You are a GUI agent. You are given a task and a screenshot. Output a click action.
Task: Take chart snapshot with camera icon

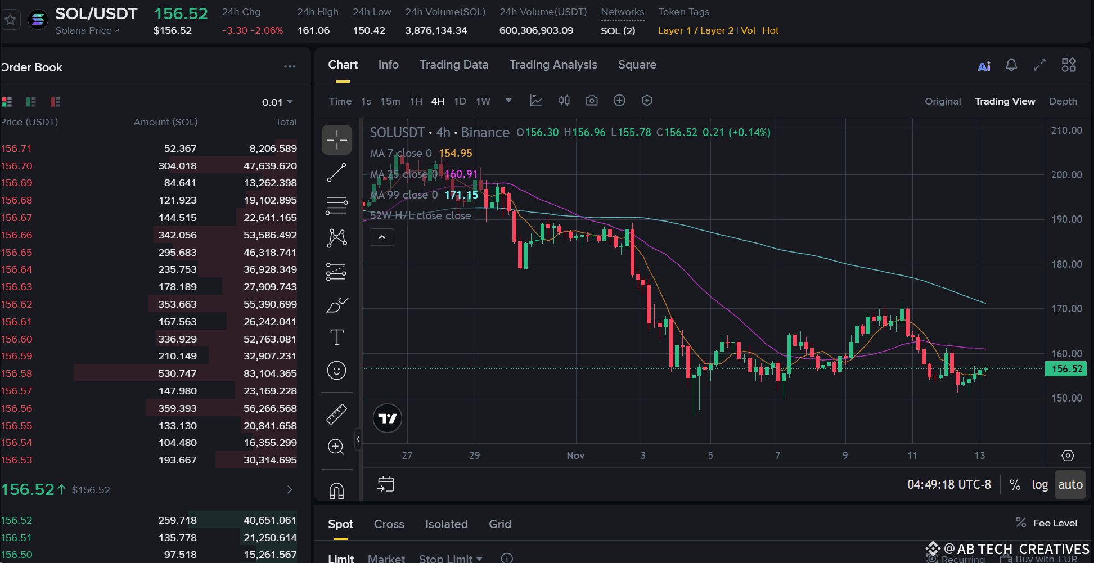tap(592, 101)
